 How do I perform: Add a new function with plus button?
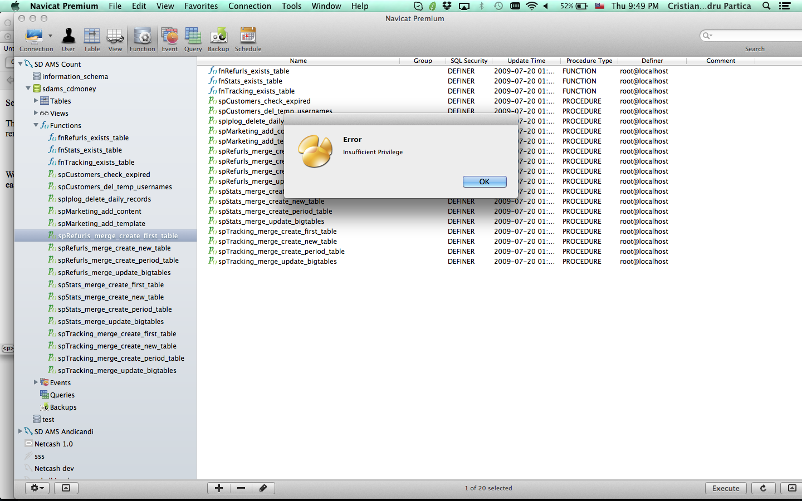pyautogui.click(x=219, y=488)
